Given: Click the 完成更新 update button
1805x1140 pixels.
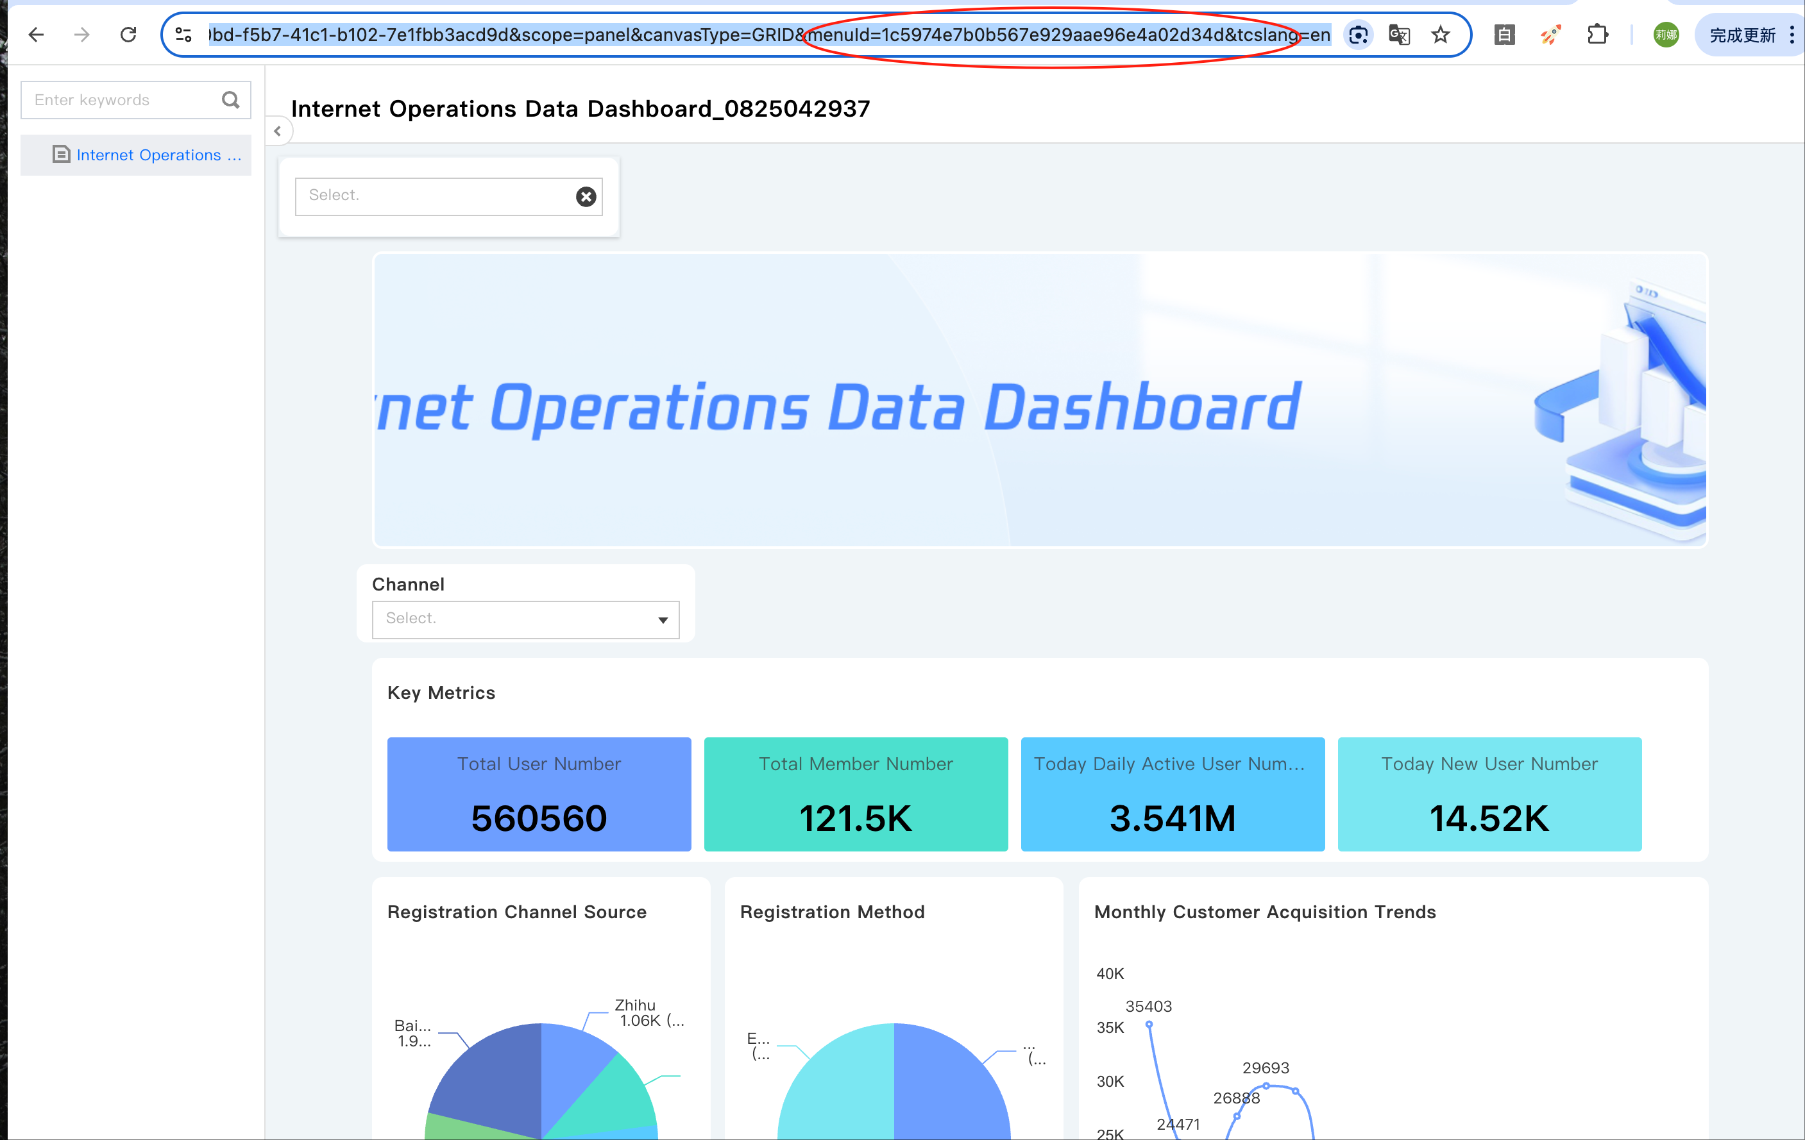Looking at the screenshot, I should (x=1741, y=35).
